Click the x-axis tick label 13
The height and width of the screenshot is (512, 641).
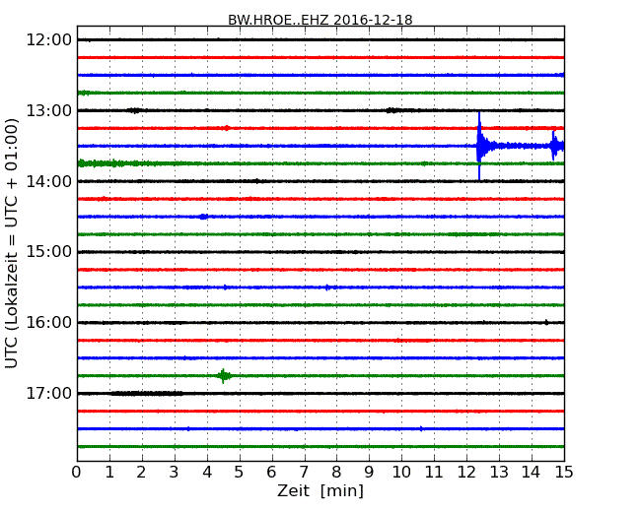pyautogui.click(x=499, y=473)
